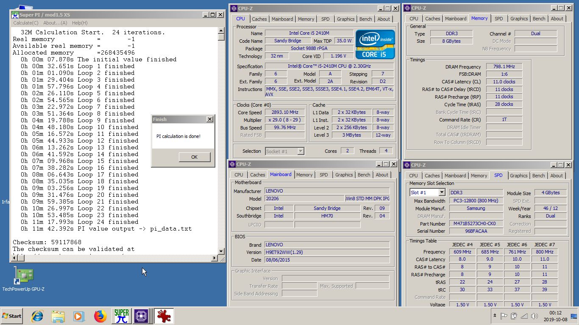Close the Finish dialog with X

[209, 119]
